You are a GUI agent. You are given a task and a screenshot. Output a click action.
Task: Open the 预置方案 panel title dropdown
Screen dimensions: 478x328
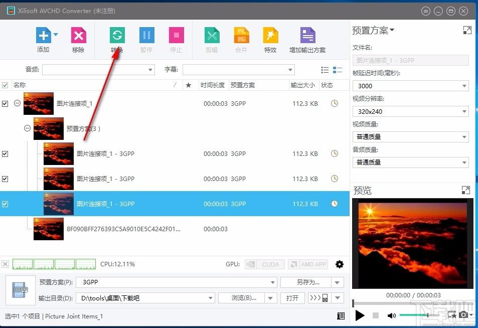click(392, 30)
